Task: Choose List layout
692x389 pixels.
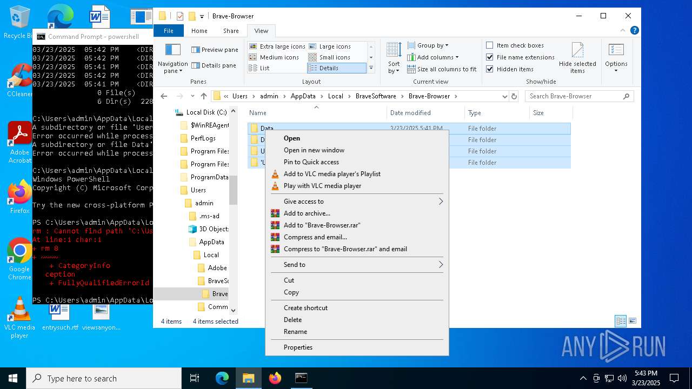Action: point(259,68)
